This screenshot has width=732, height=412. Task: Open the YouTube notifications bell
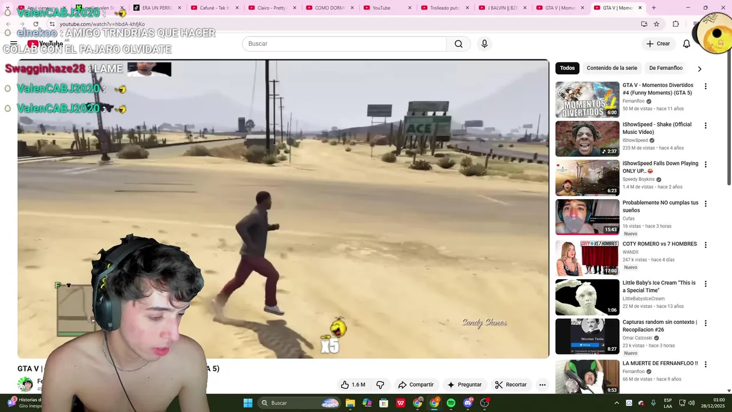pos(686,43)
